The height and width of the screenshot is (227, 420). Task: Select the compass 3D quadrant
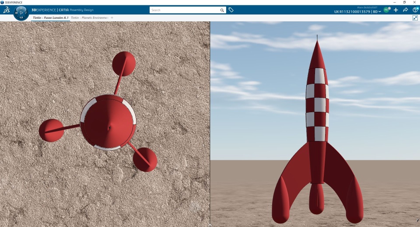pos(16,13)
